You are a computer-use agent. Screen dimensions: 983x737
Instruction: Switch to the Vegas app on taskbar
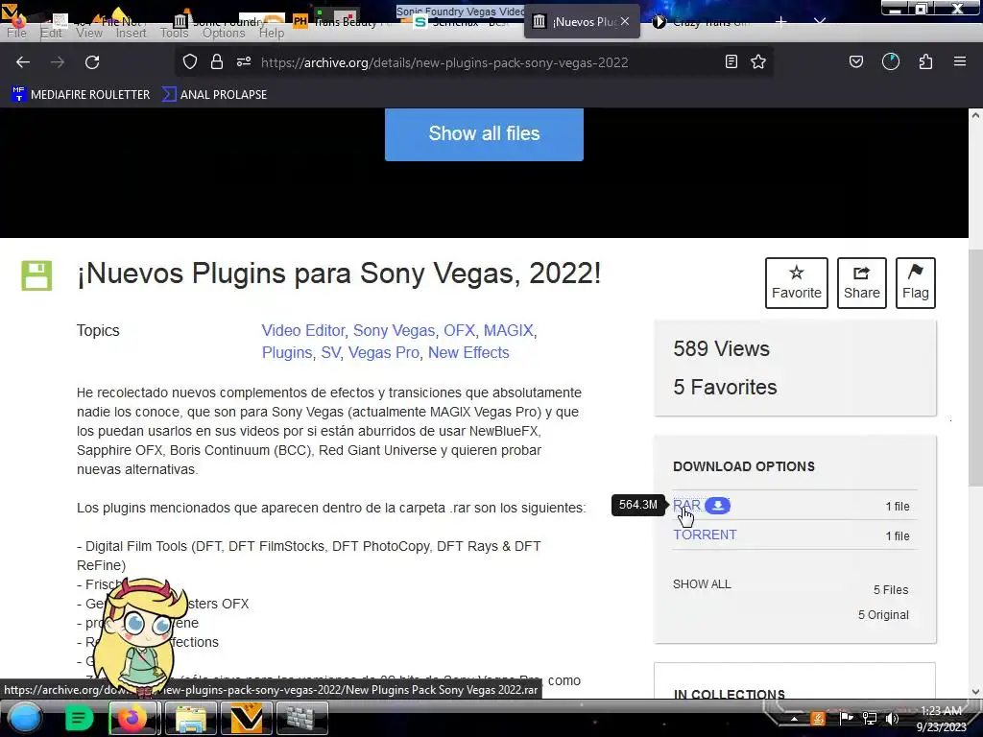tap(247, 718)
